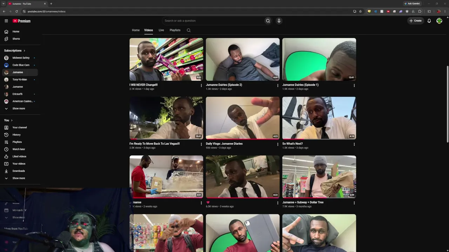Close the Jumanne - YouTube browser tab
This screenshot has height=252, width=449.
pos(45,3)
